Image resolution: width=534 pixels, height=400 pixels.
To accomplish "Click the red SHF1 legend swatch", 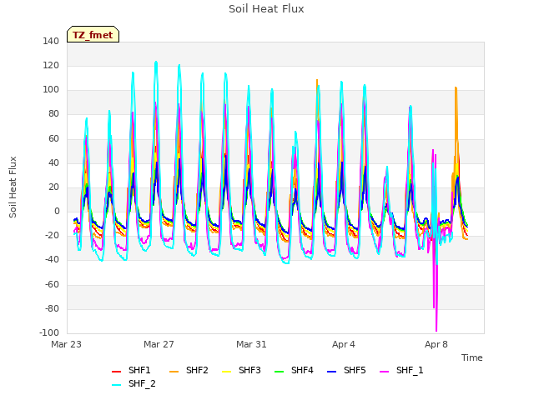I will (x=117, y=372).
